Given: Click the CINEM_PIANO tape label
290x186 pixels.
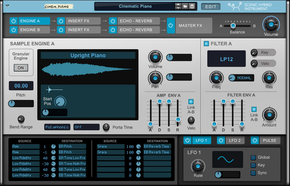Looking at the screenshot, I should tap(58, 7).
